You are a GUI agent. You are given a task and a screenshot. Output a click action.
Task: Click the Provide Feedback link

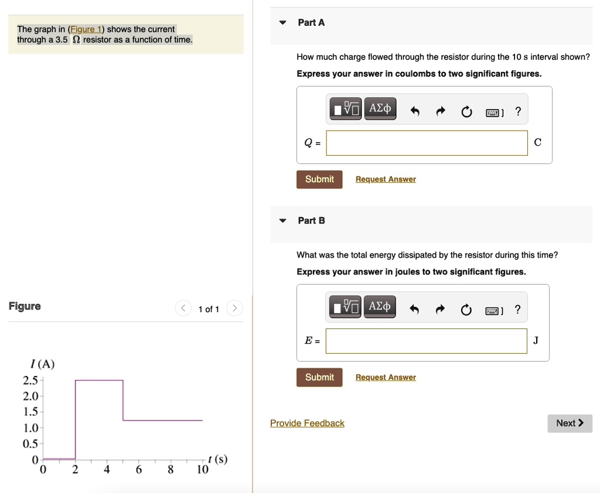point(307,423)
